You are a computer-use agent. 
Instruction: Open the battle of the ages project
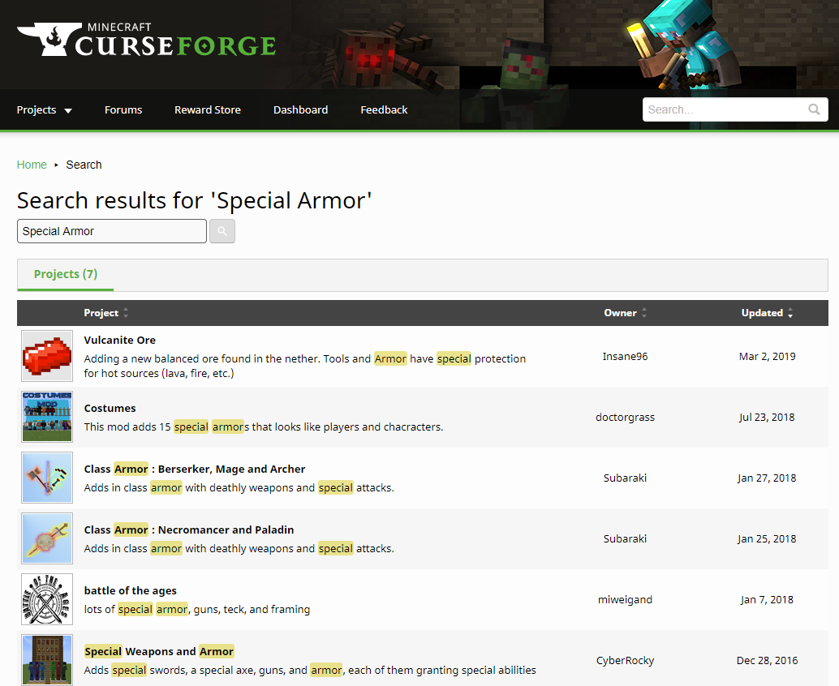tap(130, 591)
